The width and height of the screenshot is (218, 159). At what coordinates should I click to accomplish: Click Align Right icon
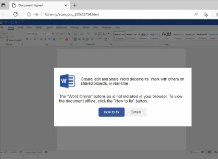83,39
